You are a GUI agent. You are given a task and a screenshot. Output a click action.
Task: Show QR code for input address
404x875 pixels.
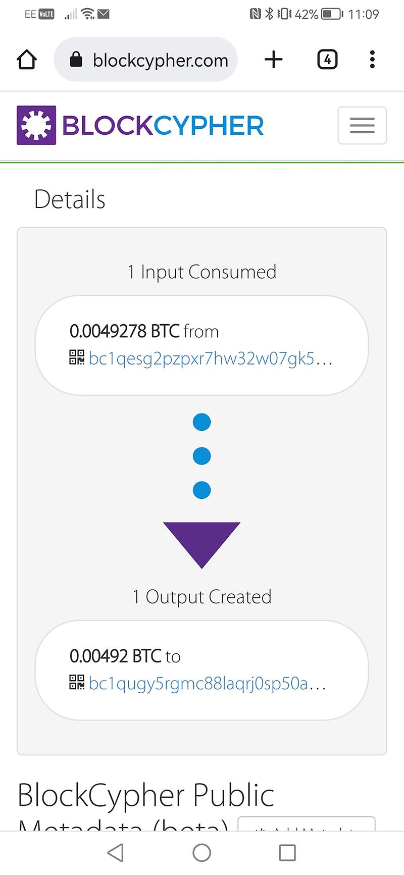[x=76, y=357]
